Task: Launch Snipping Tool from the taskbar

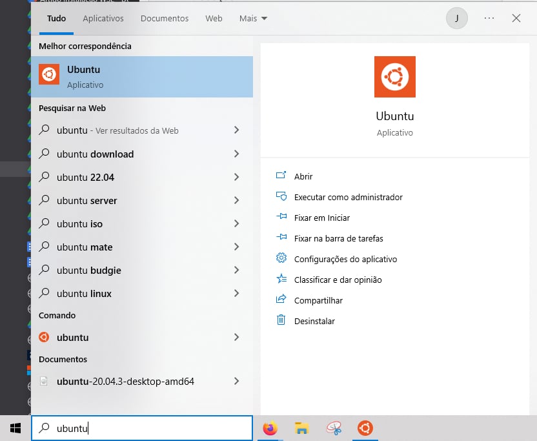Action: (x=334, y=428)
